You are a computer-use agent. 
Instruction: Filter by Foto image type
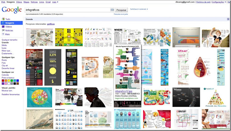pos(3,63)
